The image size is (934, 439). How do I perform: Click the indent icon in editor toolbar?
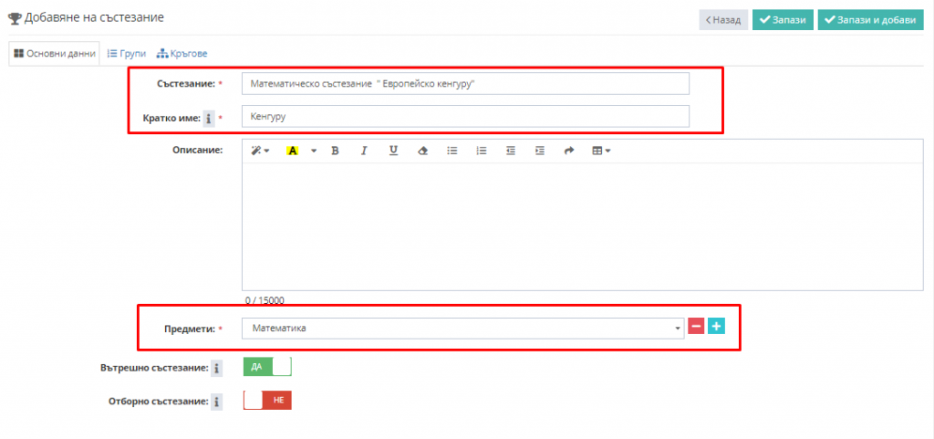(540, 152)
